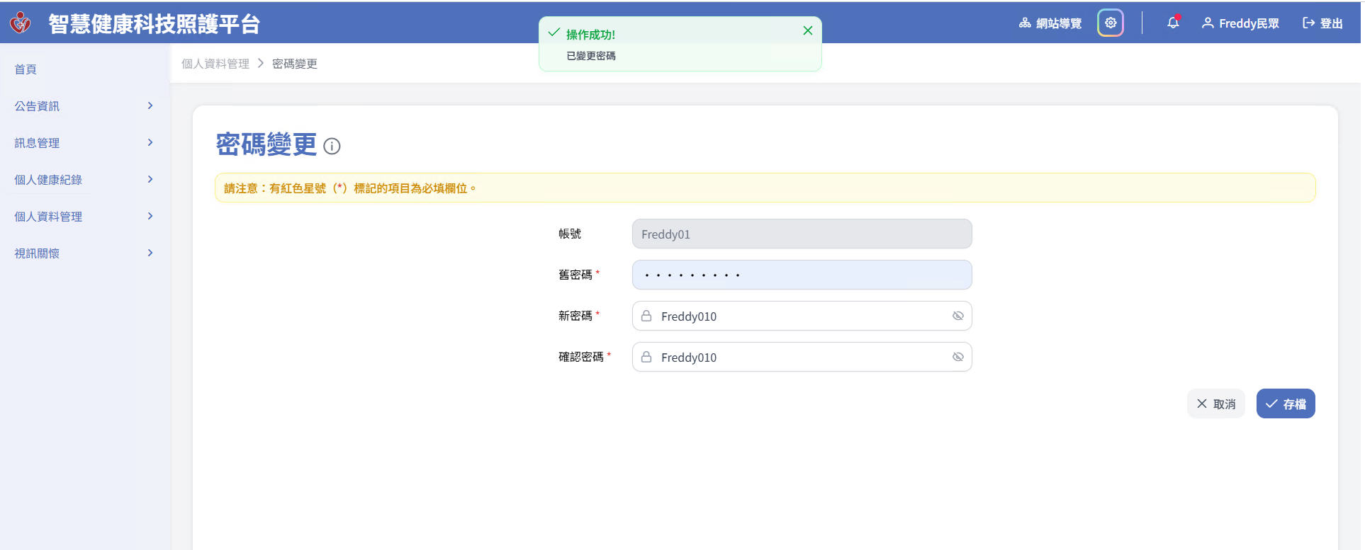Click the info icon beside 密碼變更
Viewport: 1365px width, 550px height.
tap(332, 147)
